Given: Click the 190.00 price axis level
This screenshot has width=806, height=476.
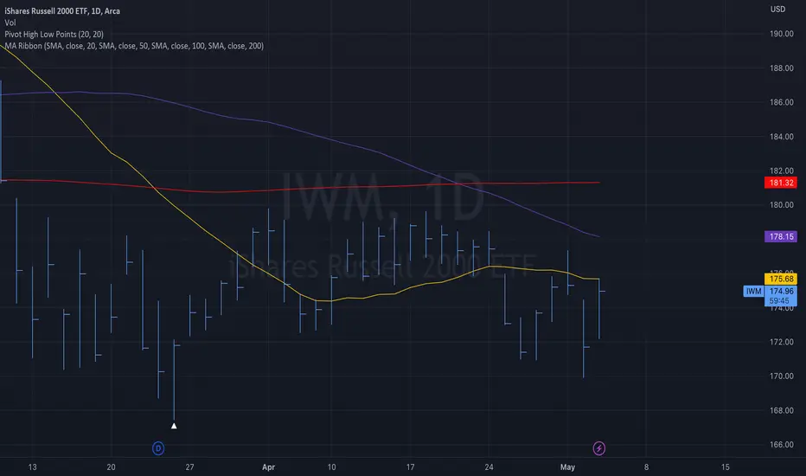Looking at the screenshot, I should (781, 34).
